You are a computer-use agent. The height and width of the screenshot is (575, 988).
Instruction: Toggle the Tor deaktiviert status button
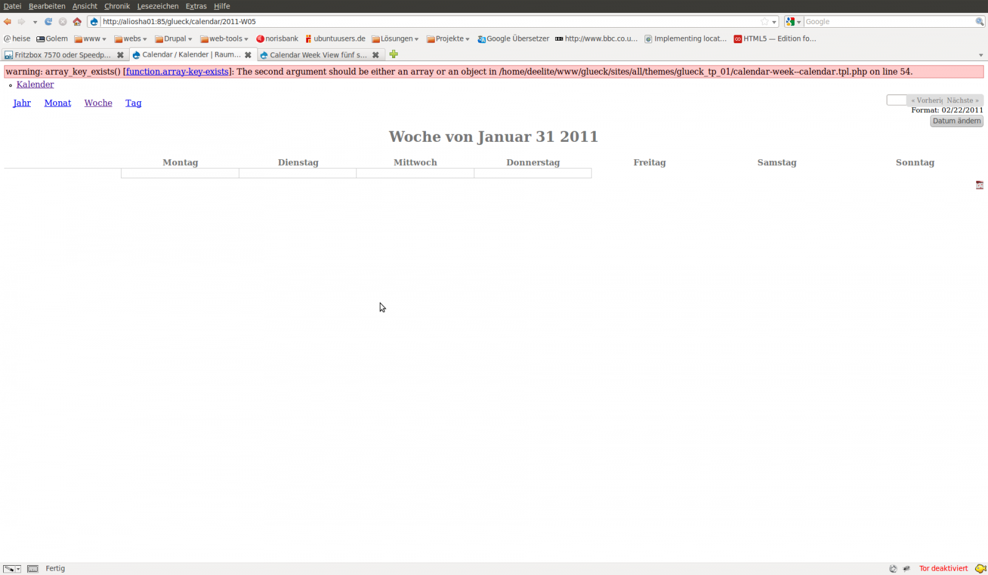(943, 568)
